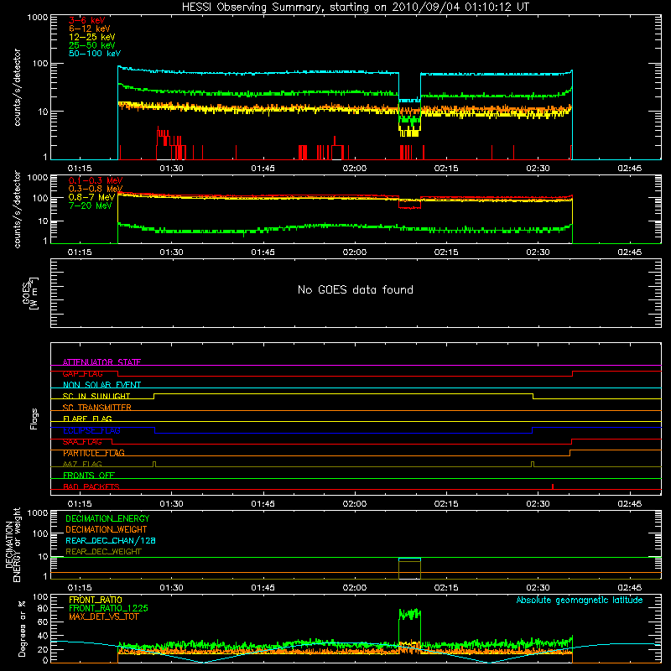
Task: Select the 6-12 keV legend label
Action: [x=90, y=29]
